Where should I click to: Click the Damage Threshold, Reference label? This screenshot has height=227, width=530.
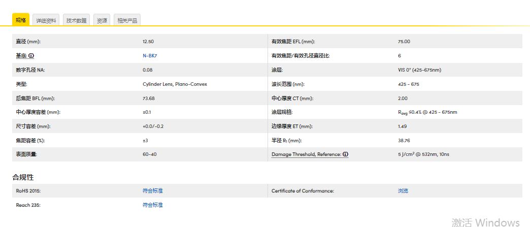[x=306, y=154]
